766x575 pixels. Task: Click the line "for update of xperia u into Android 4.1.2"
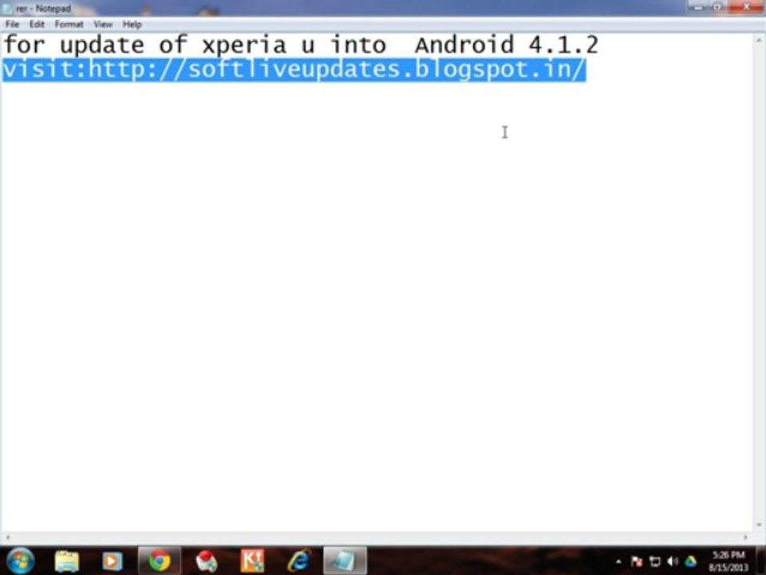(x=301, y=45)
